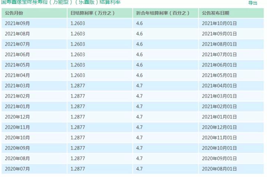Click the publish date 2021年06月01日
Image resolution: width=267 pixels, height=177 pixels.
(x=219, y=65)
